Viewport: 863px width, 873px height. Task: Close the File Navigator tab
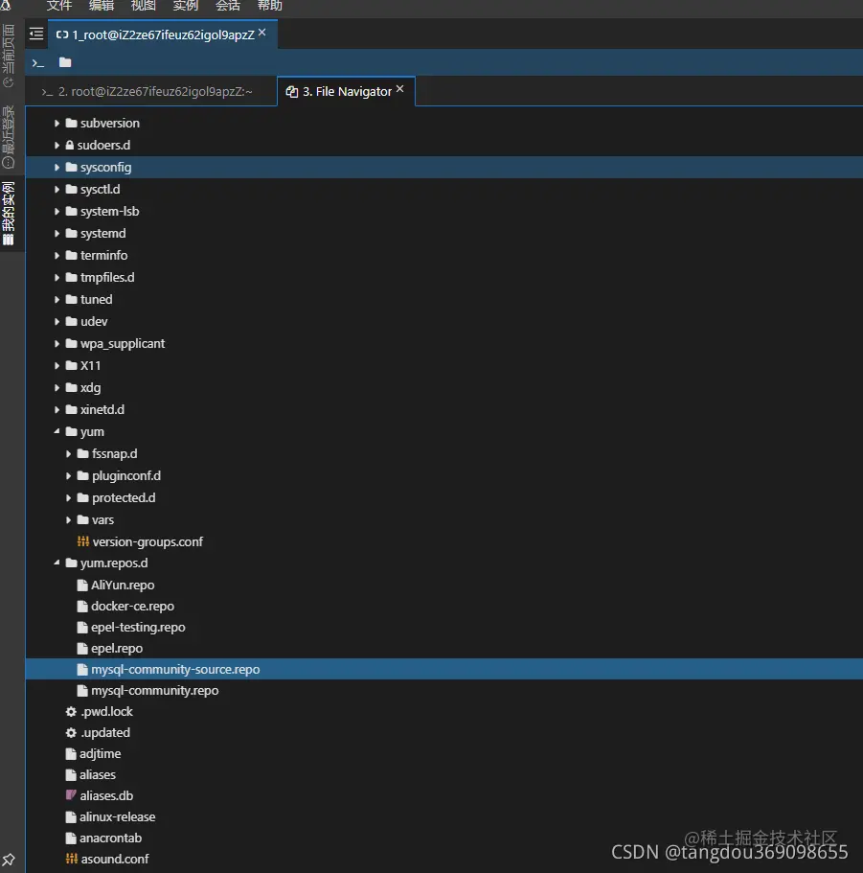coord(400,89)
